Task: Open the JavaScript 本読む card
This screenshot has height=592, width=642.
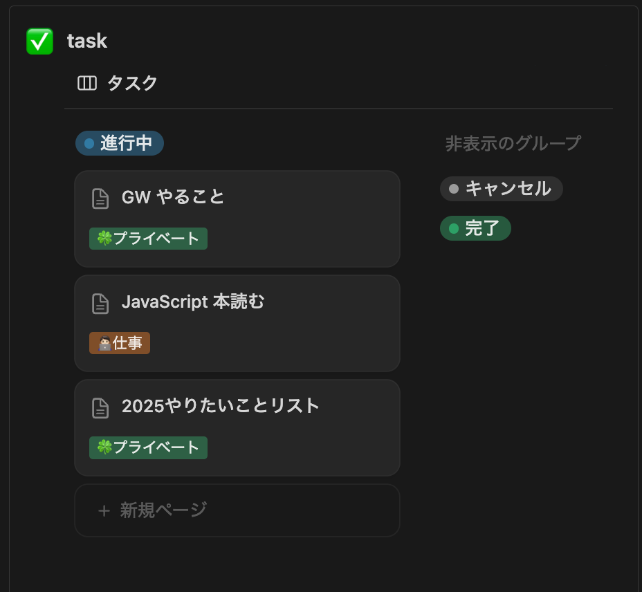Action: (237, 324)
